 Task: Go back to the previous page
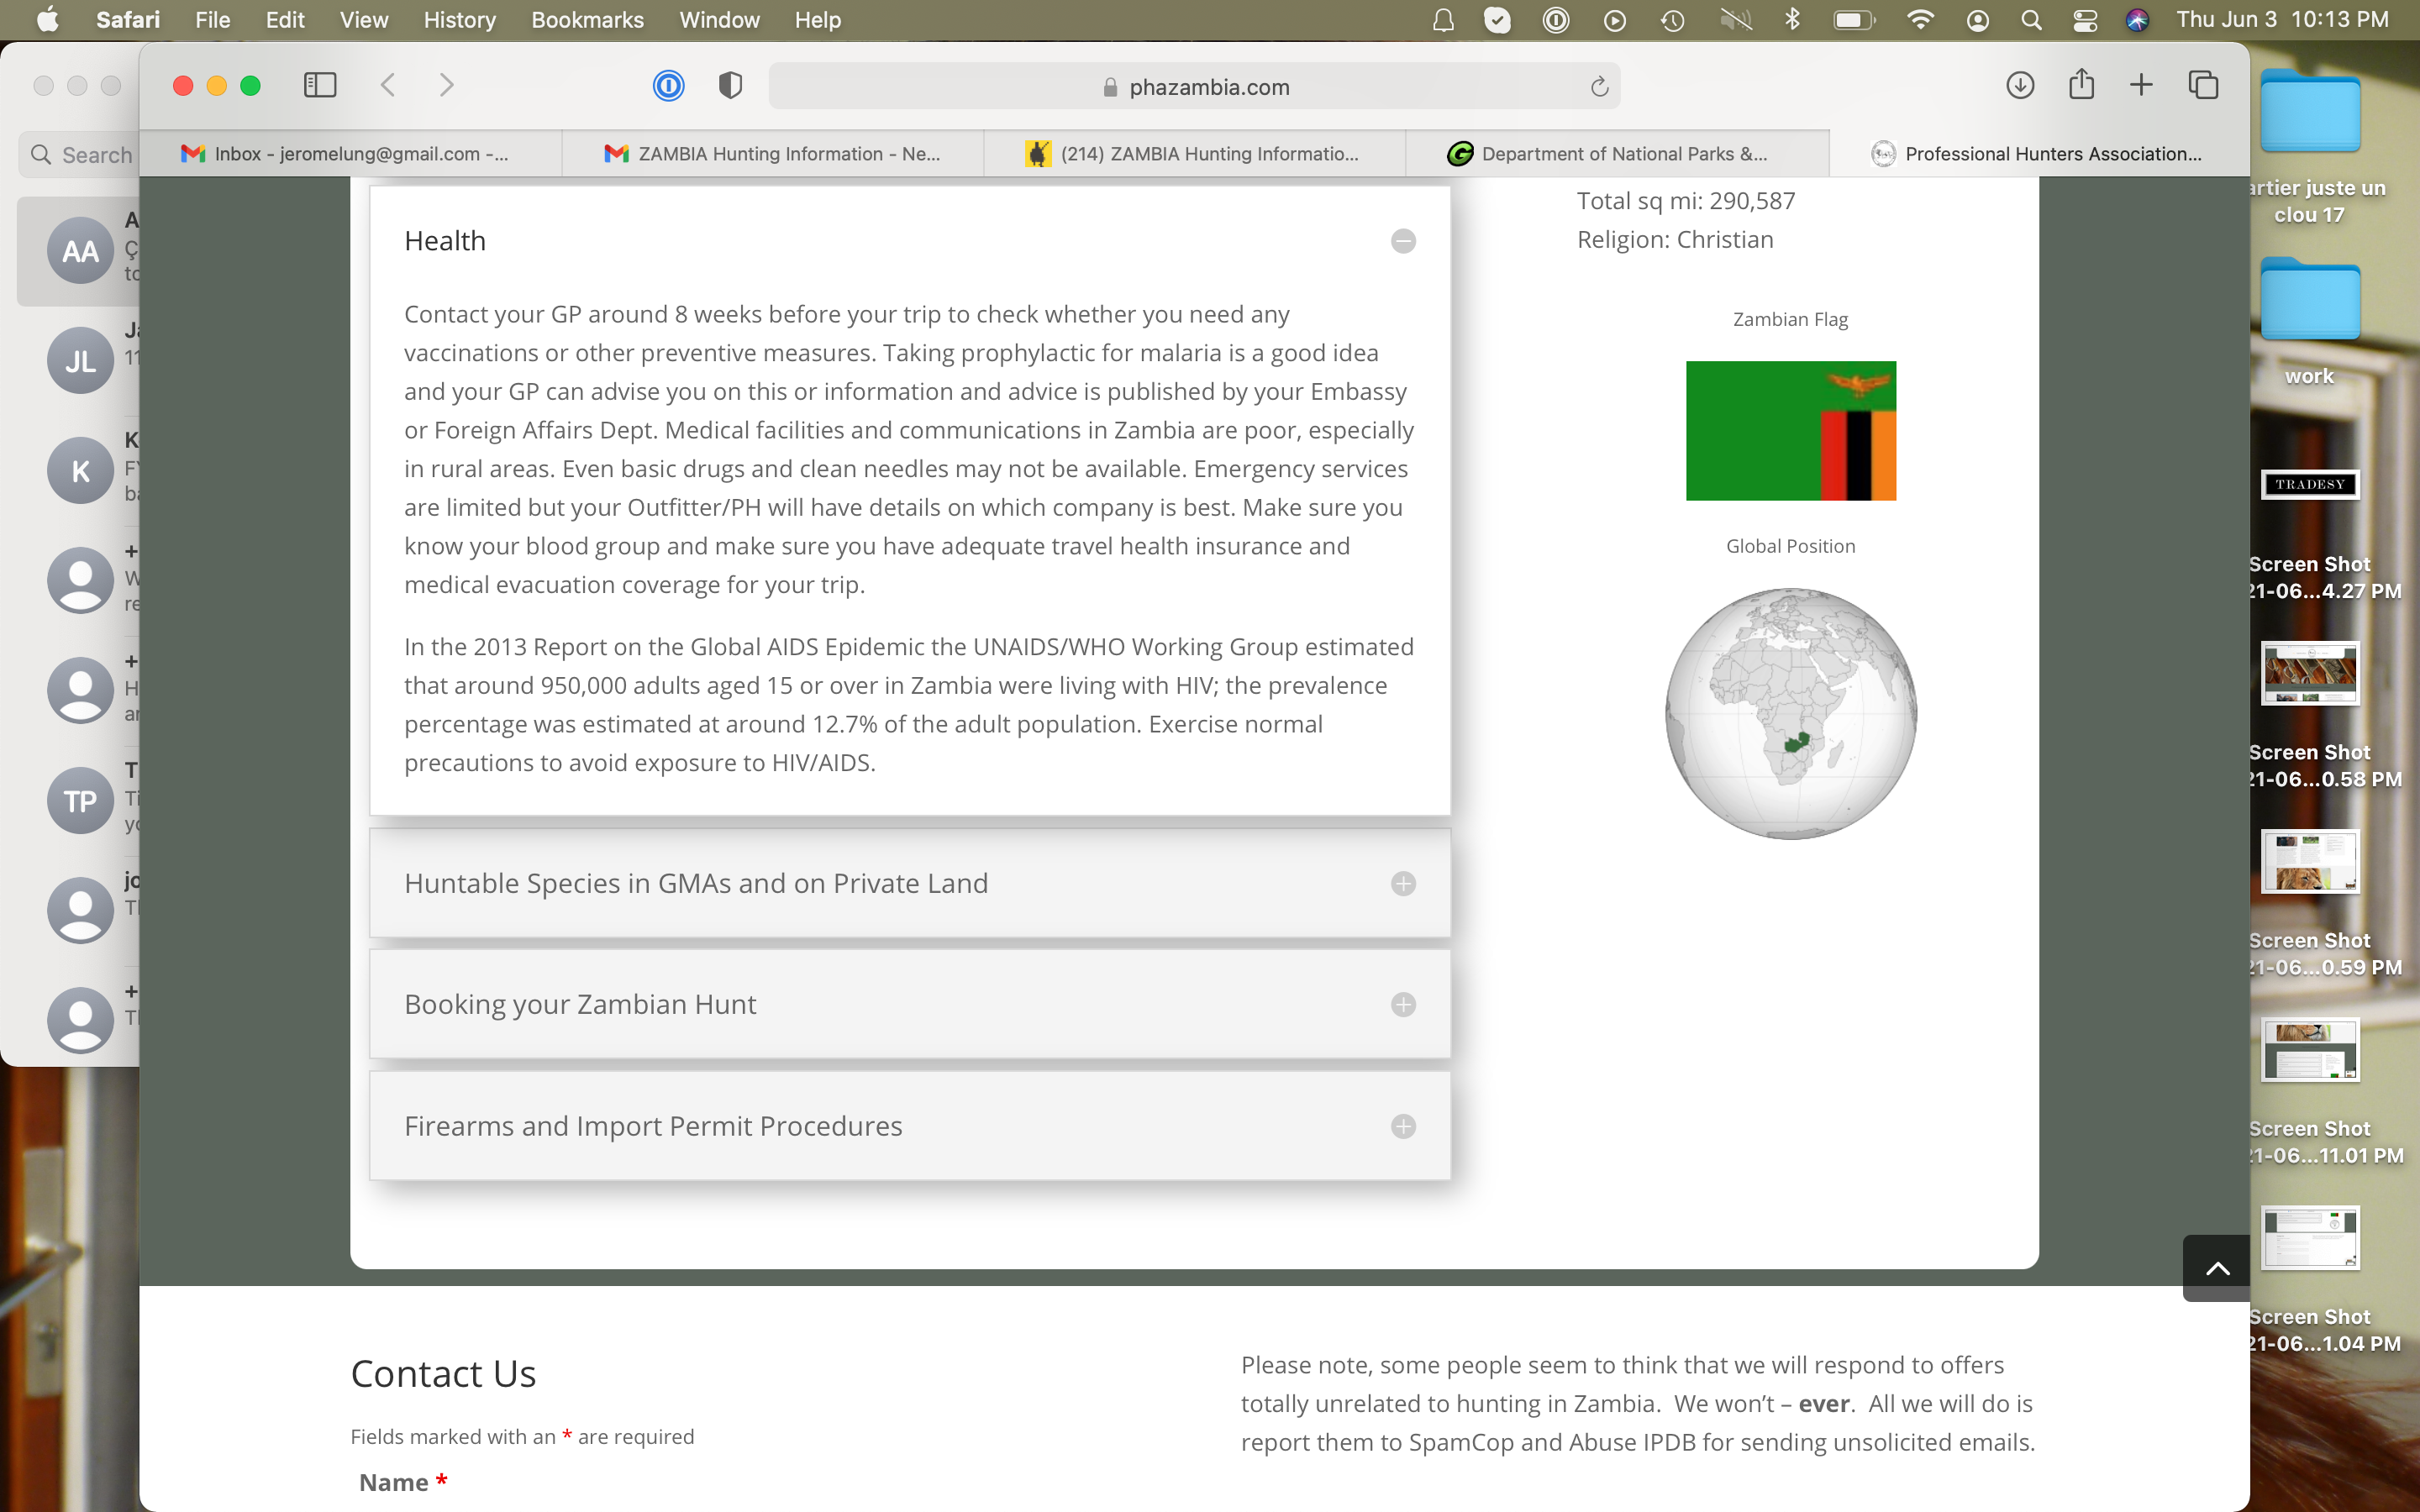pos(388,86)
